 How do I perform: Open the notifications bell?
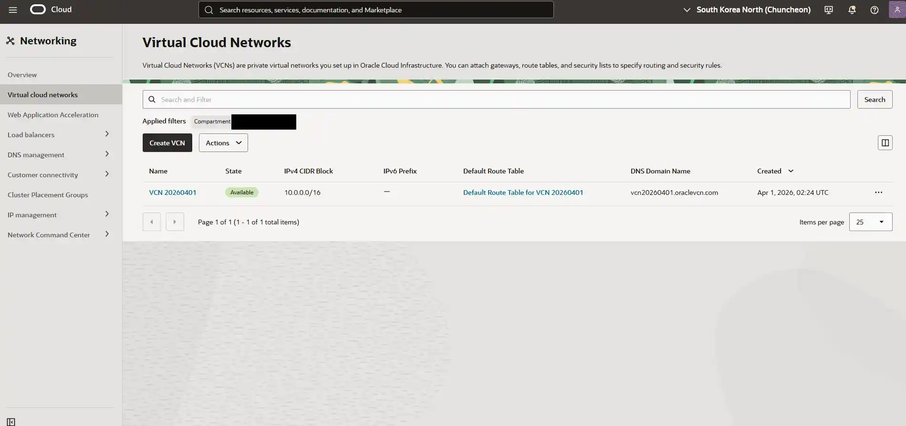[x=852, y=10]
